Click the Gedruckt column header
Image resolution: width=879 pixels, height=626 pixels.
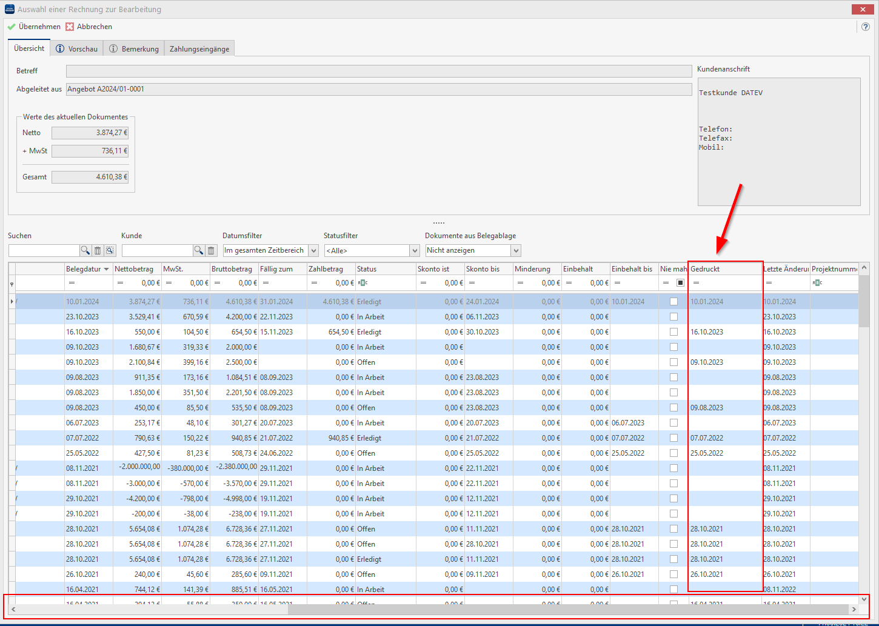pyautogui.click(x=724, y=269)
